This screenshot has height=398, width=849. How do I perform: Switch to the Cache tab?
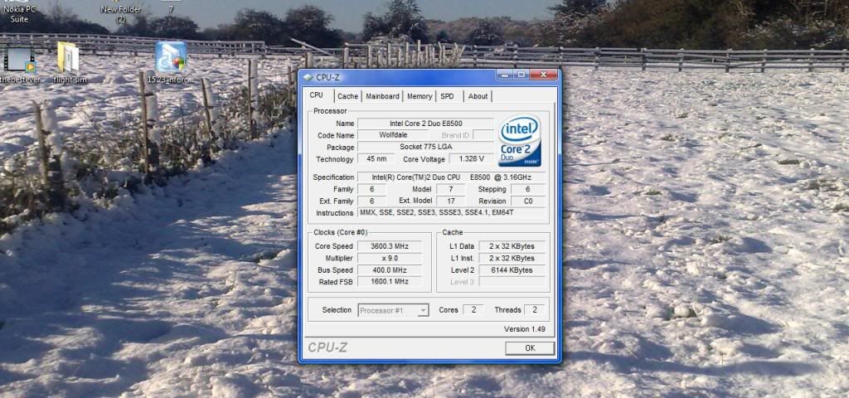tap(347, 96)
